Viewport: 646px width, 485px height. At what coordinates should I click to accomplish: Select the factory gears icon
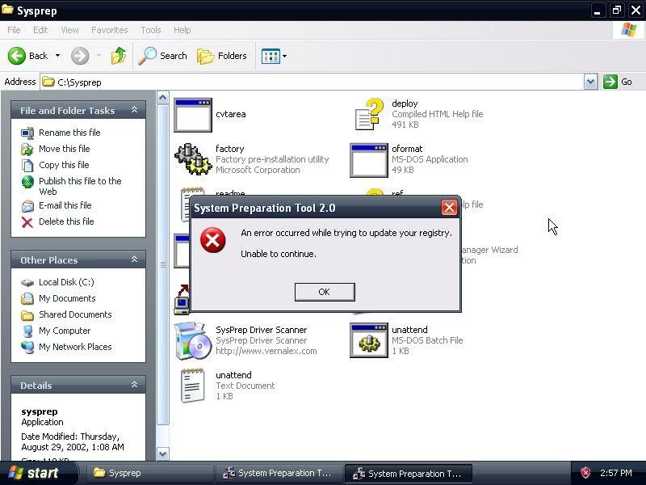193,159
